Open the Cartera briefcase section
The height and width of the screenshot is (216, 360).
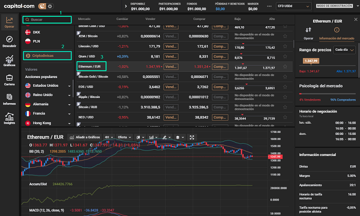(x=9, y=80)
